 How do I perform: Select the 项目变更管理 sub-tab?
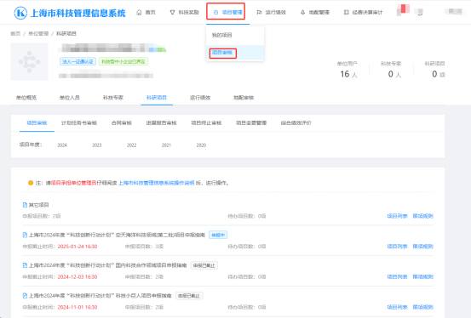click(251, 122)
